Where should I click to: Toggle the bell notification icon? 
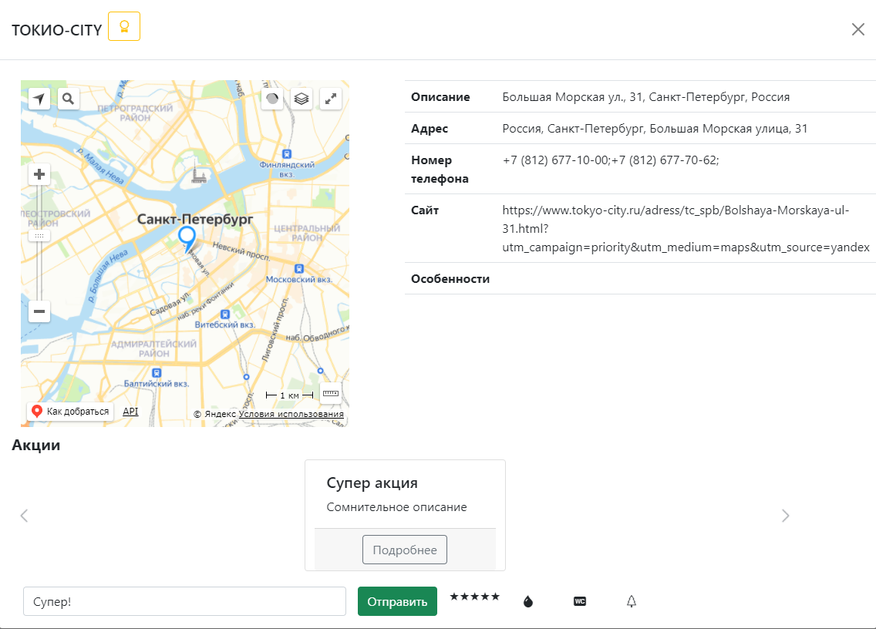[632, 601]
